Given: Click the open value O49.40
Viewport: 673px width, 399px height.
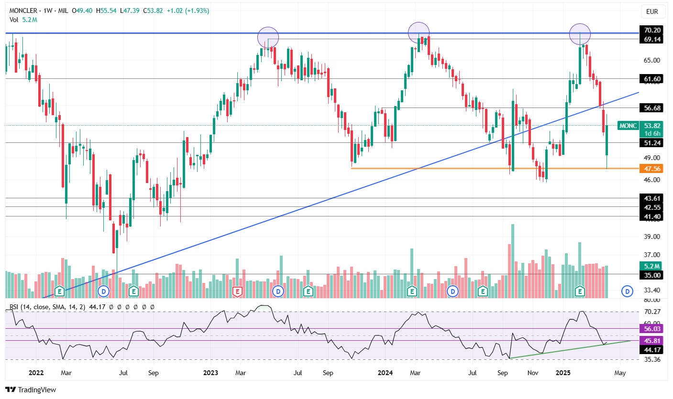Looking at the screenshot, I should [x=82, y=11].
